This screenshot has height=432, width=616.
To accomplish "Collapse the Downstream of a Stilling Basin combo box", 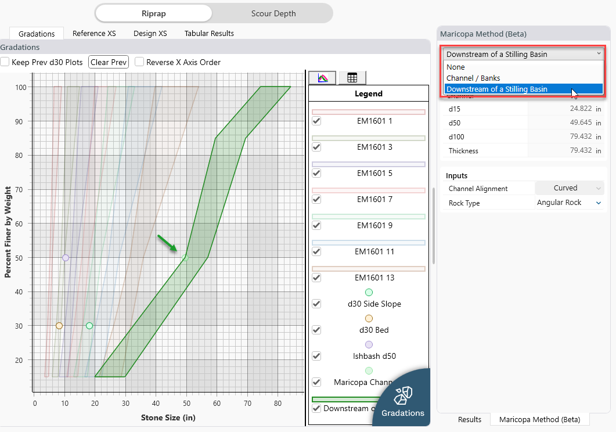I will [x=523, y=54].
